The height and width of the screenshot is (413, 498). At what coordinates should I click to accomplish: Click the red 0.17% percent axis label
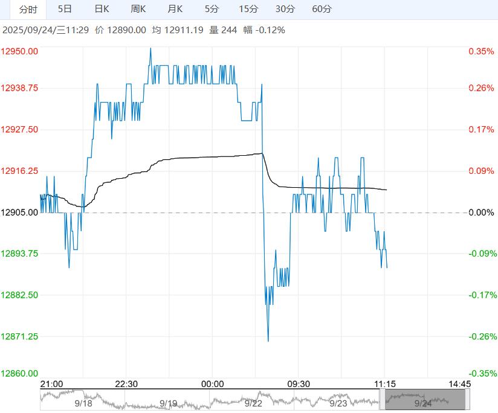[x=481, y=129]
